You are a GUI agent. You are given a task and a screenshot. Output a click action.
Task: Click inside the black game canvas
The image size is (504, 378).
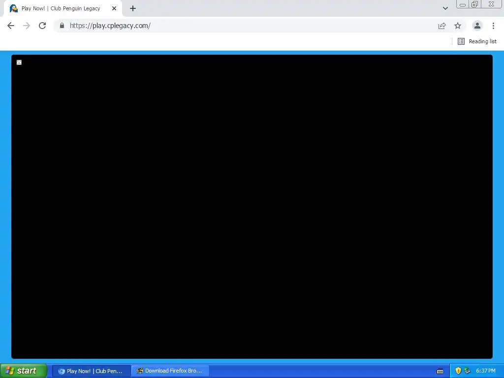tap(252, 206)
